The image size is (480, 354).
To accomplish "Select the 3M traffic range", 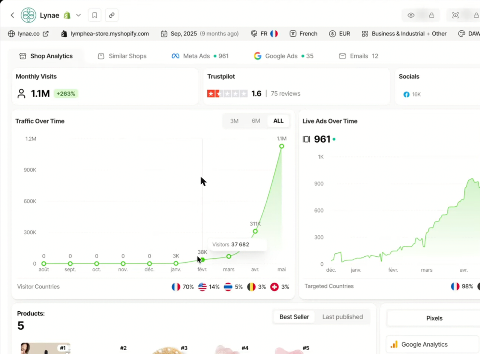I will pos(234,121).
